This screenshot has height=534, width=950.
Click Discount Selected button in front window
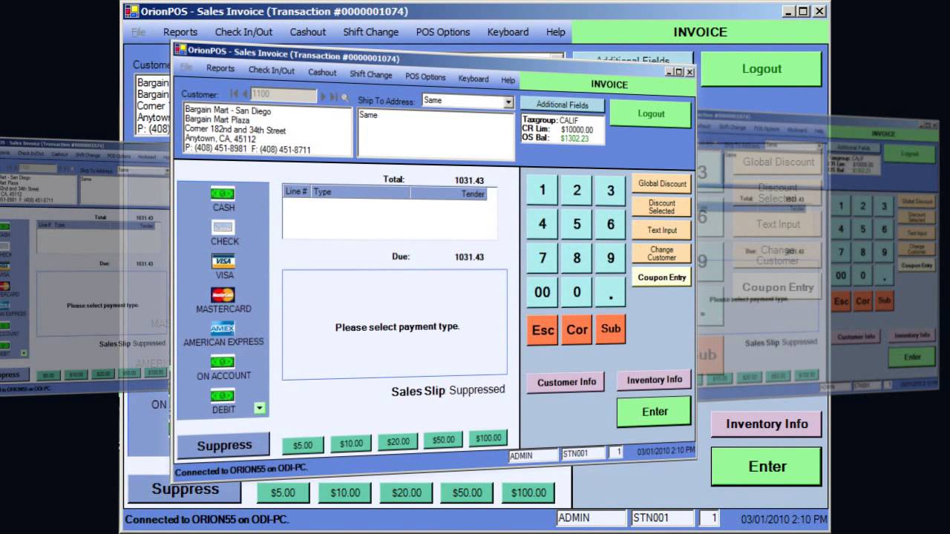click(x=662, y=206)
